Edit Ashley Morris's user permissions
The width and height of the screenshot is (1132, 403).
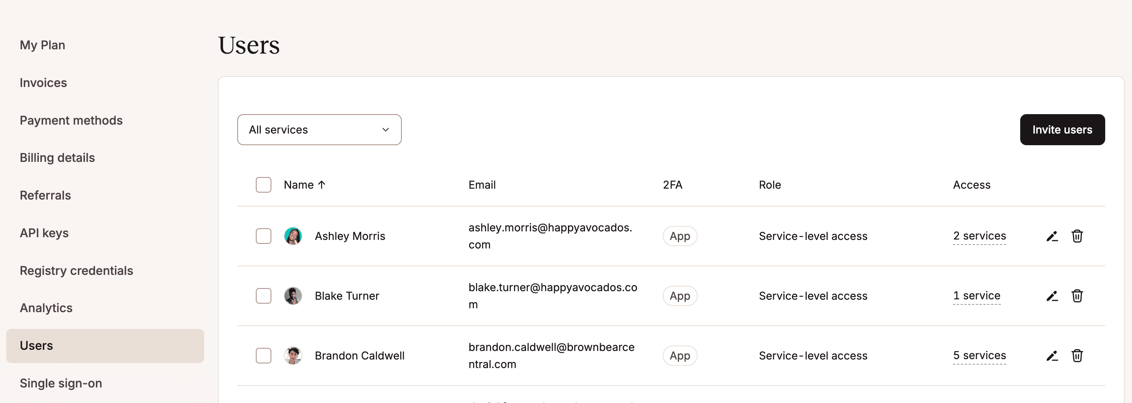1052,236
